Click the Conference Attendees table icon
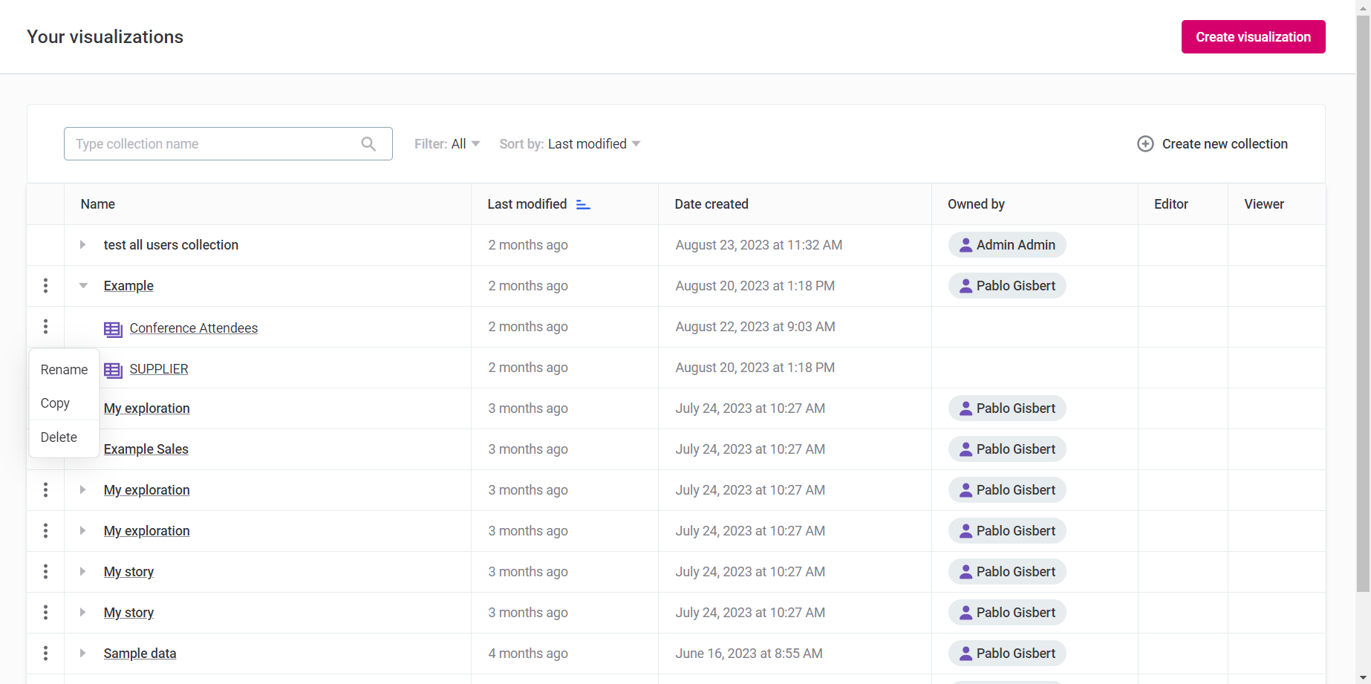 113,329
